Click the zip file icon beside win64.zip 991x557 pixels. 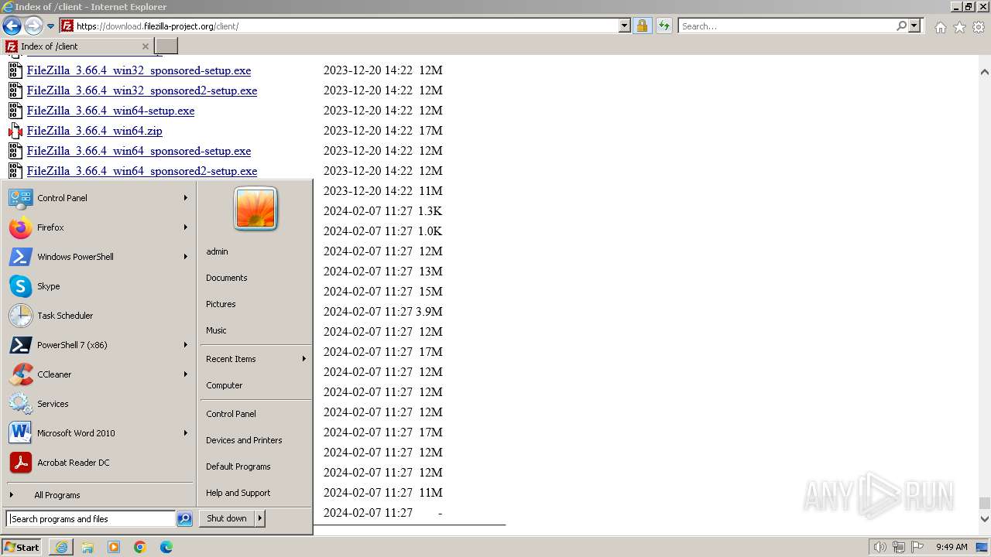15,131
